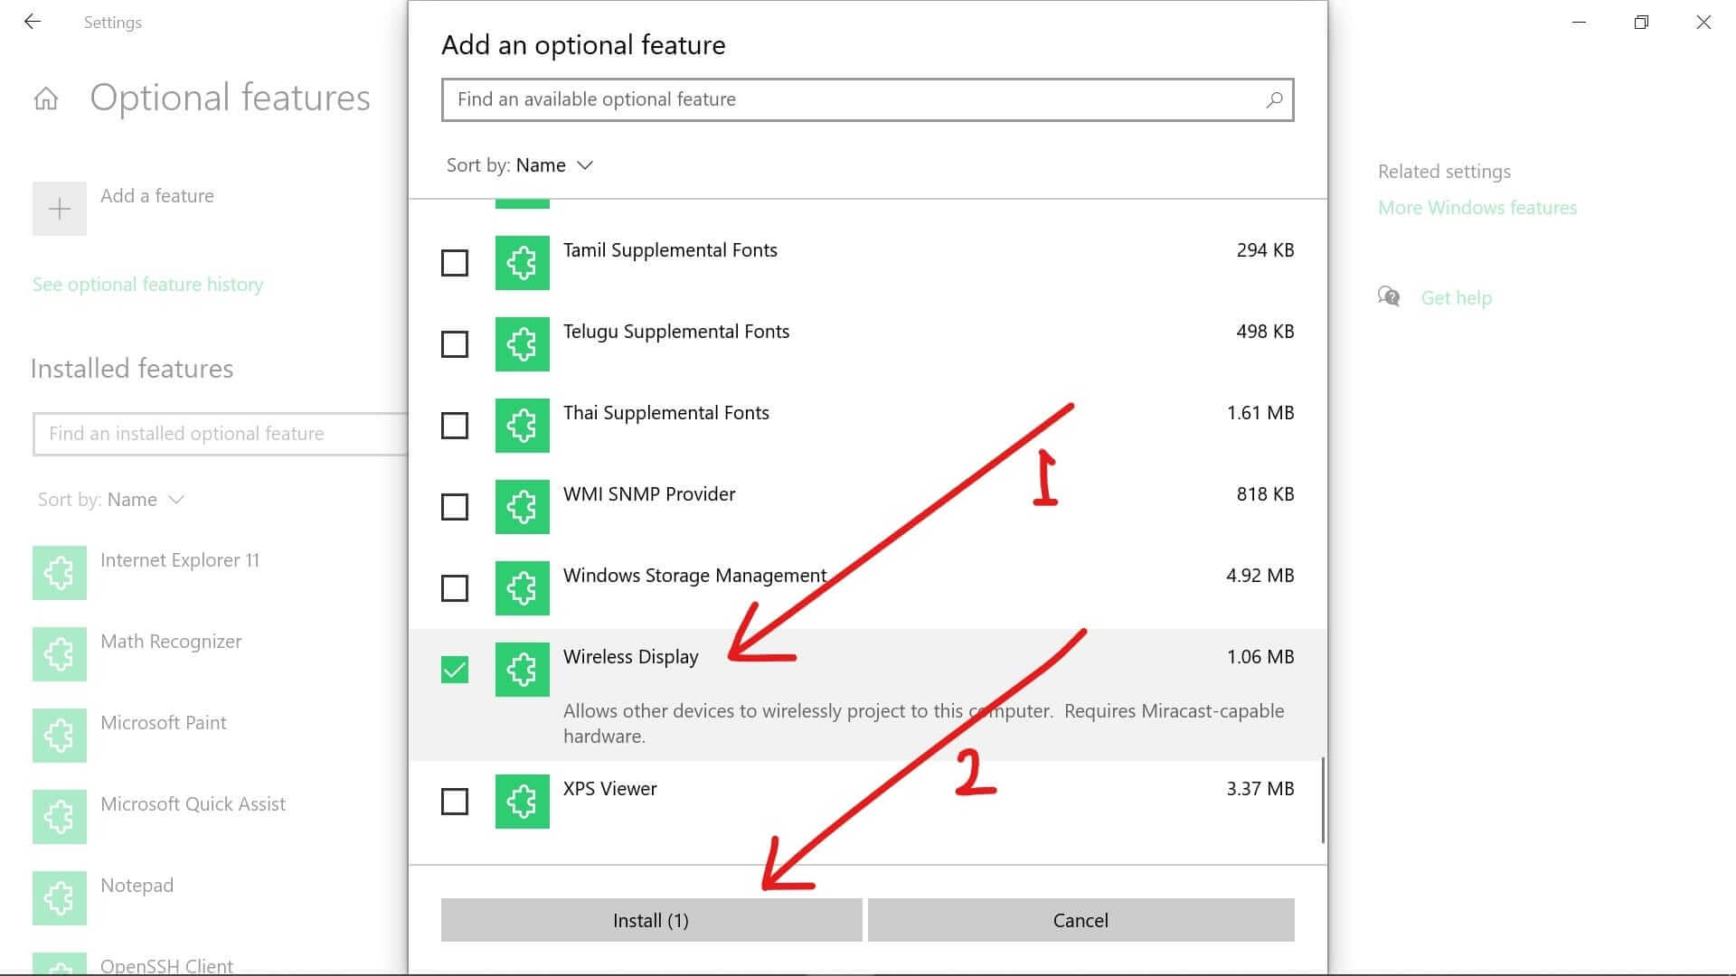
Task: Select the Windows Storage Management name
Action: tap(694, 576)
